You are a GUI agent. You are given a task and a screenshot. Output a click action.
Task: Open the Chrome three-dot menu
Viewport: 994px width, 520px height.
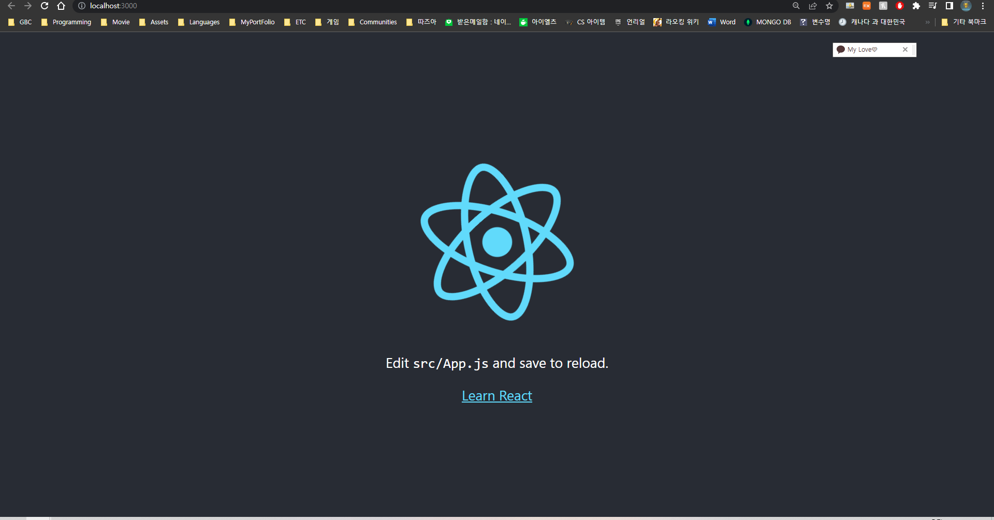[x=983, y=6]
